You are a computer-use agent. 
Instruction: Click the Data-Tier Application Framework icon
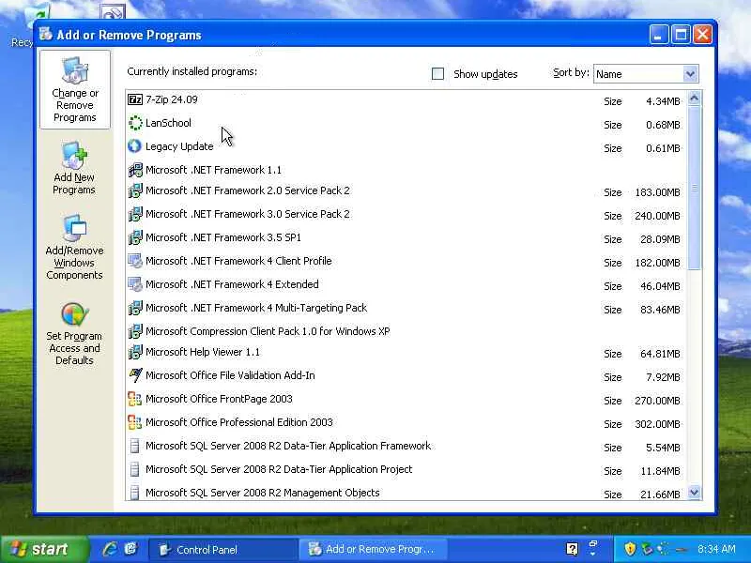(x=134, y=446)
